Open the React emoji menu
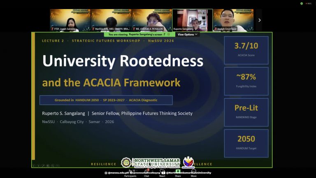This screenshot has width=316, height=178. click(x=162, y=174)
